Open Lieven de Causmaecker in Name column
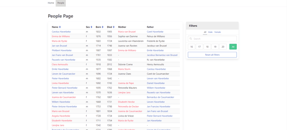The image size is (287, 130). click(x=63, y=74)
